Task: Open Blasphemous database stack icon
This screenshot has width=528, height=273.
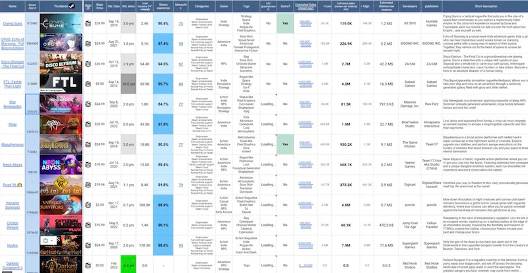Action: click(x=88, y=144)
